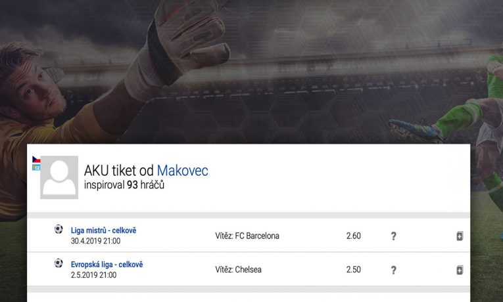Open the Liga mistrů - celkově link
Image resolution: width=503 pixels, height=302 pixels.
tap(104, 230)
